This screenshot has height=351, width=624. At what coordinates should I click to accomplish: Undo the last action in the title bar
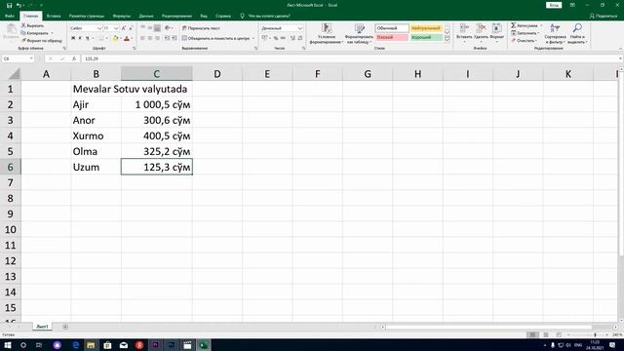tap(19, 5)
